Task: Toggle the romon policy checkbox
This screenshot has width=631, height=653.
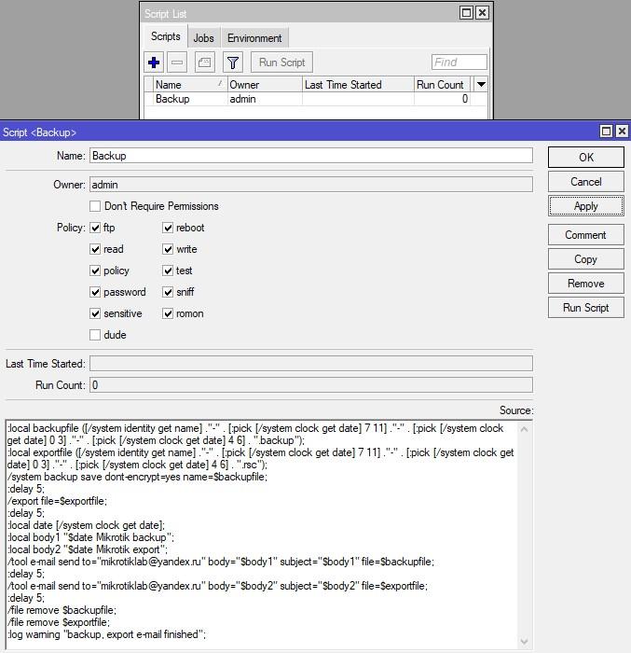Action: [x=168, y=313]
